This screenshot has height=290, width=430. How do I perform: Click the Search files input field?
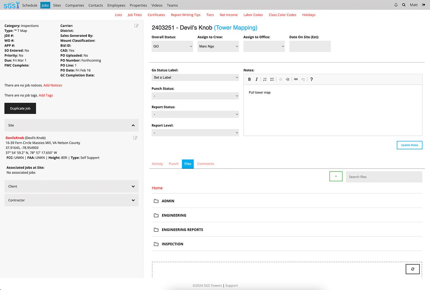[384, 177]
